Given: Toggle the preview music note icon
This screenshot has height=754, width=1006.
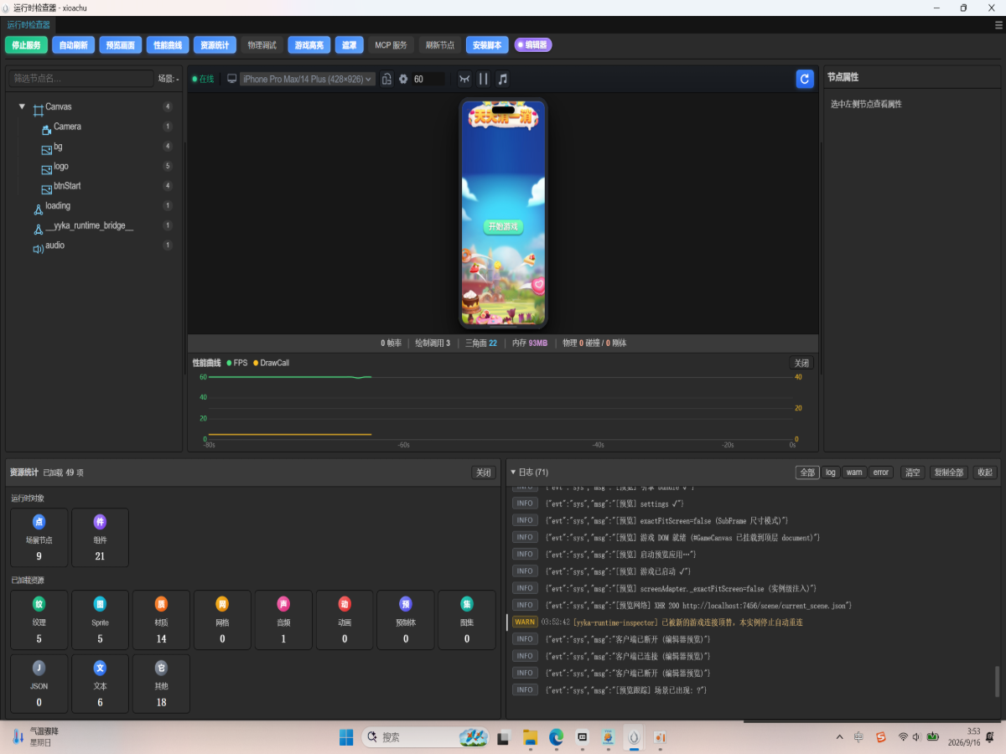Looking at the screenshot, I should (x=503, y=79).
